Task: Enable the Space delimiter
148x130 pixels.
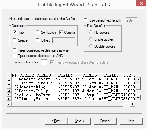Action: tap(15, 40)
